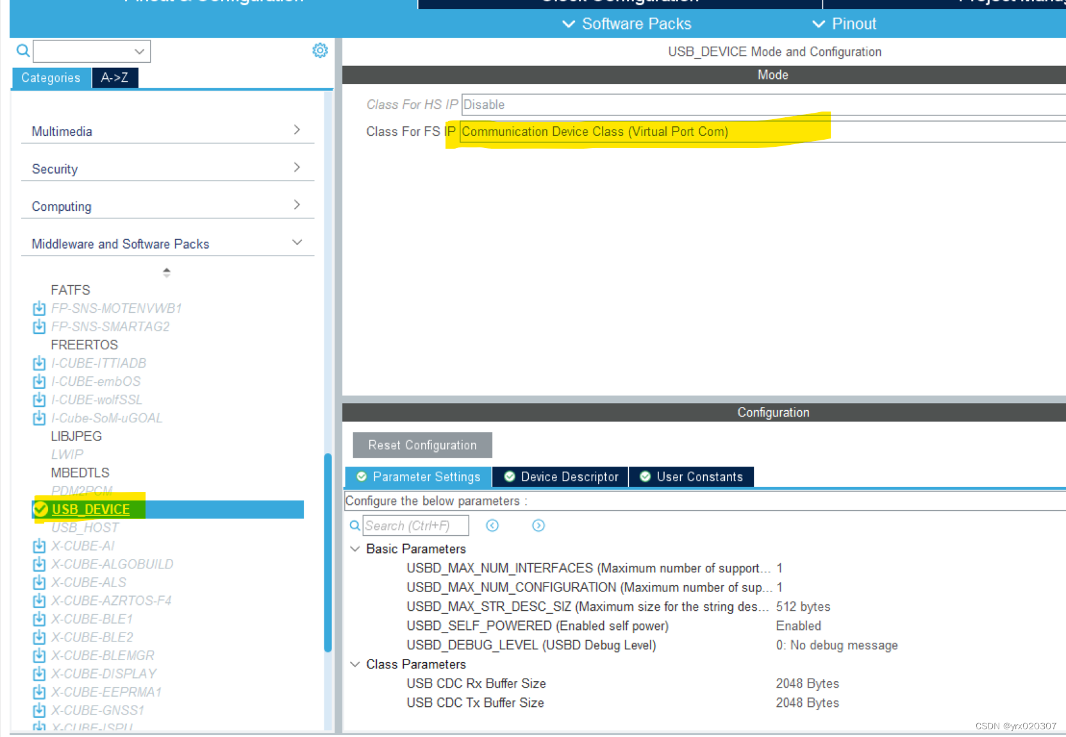Click the download icon next to X-CUBE-GNSS1
The height and width of the screenshot is (737, 1066).
coord(39,710)
